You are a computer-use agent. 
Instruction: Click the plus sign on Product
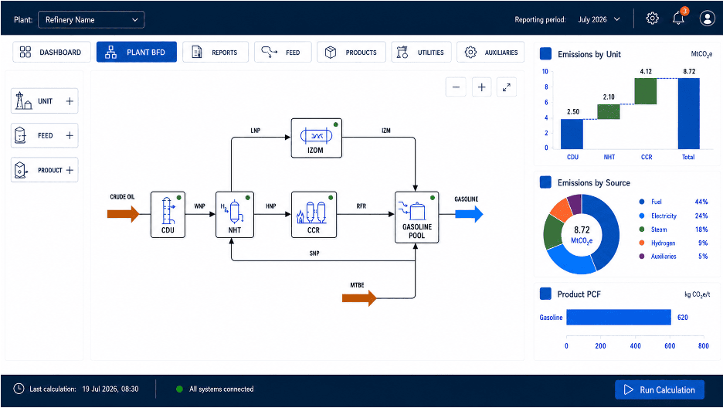click(70, 170)
